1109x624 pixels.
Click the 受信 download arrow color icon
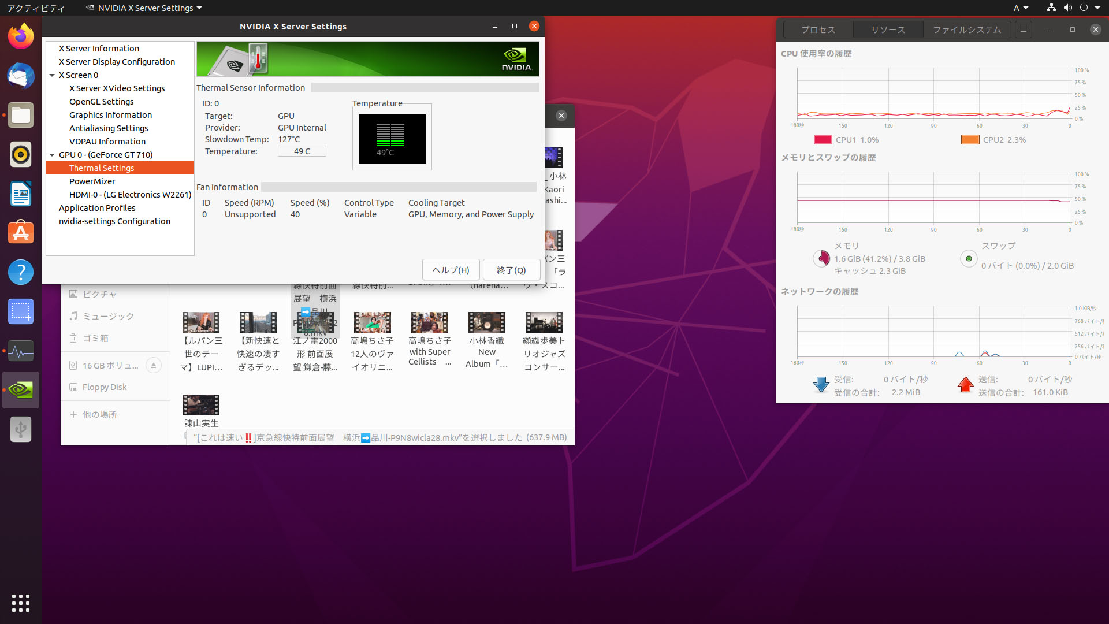coord(821,385)
